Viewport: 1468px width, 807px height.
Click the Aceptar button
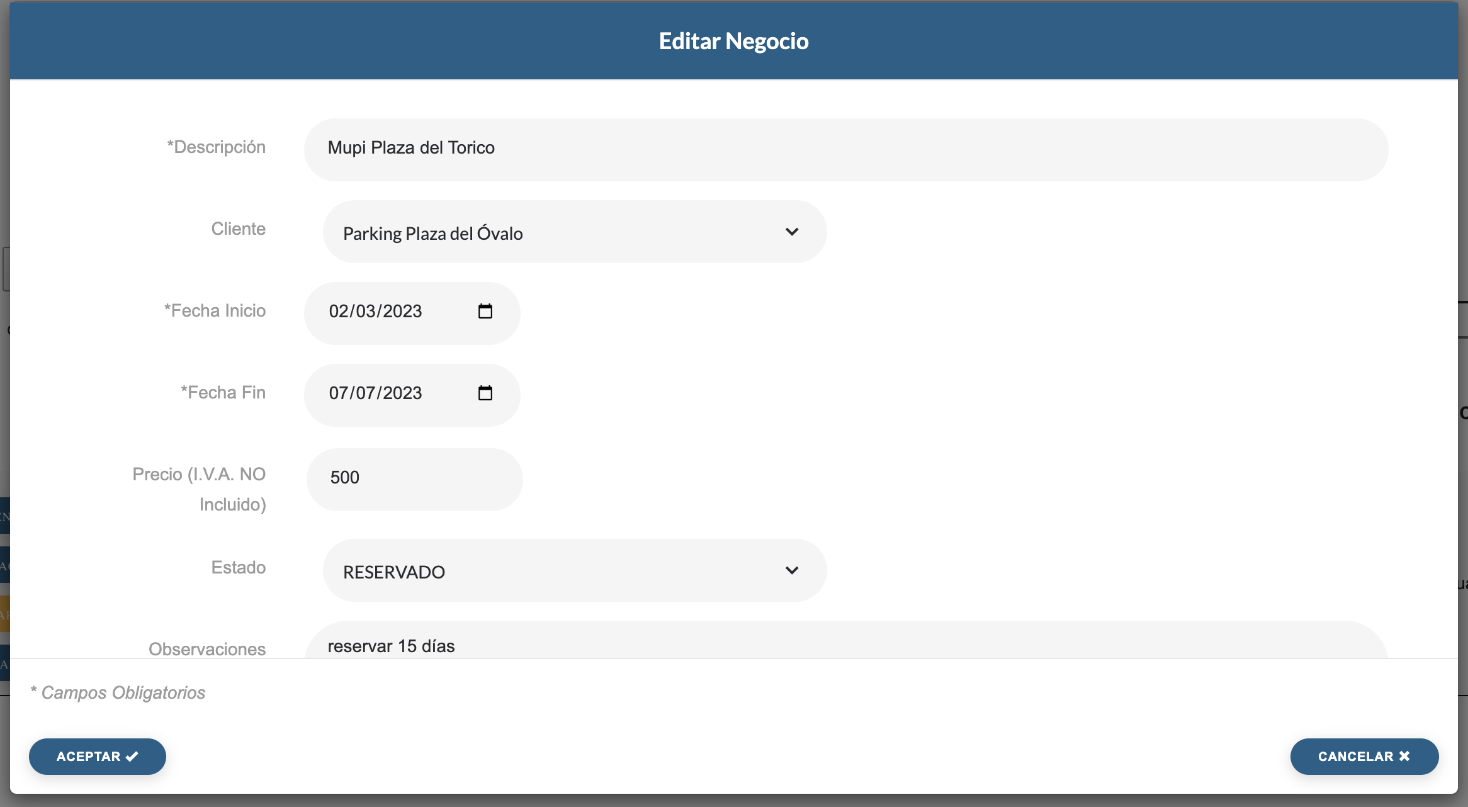click(x=98, y=756)
